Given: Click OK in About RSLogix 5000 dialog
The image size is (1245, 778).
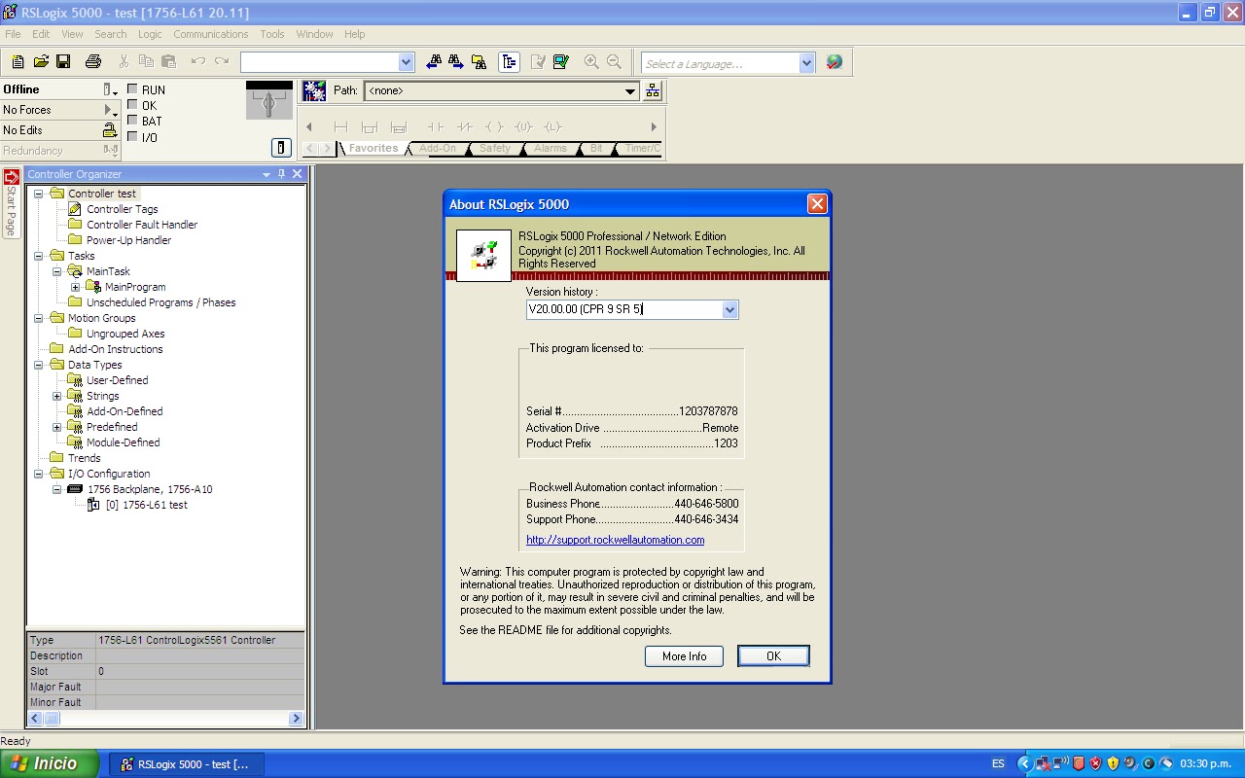Looking at the screenshot, I should click(x=773, y=656).
